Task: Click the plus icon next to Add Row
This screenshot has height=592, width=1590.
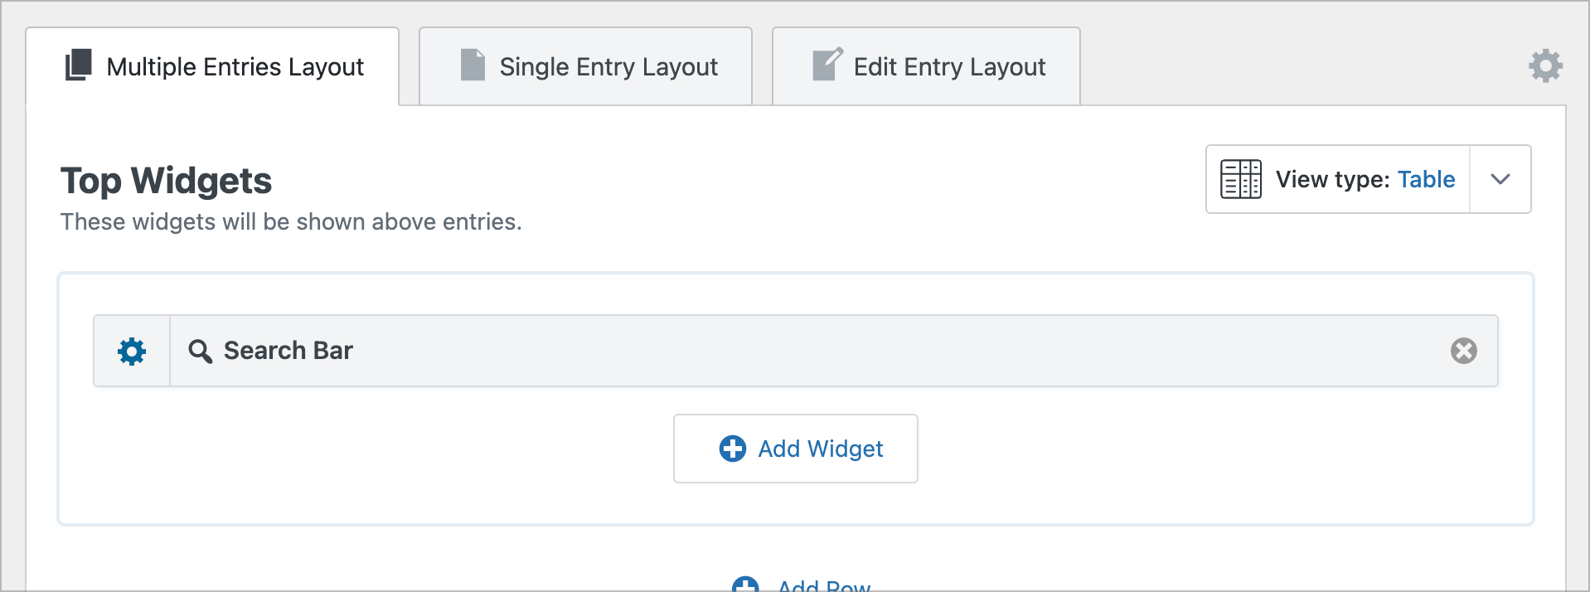Action: tap(744, 585)
